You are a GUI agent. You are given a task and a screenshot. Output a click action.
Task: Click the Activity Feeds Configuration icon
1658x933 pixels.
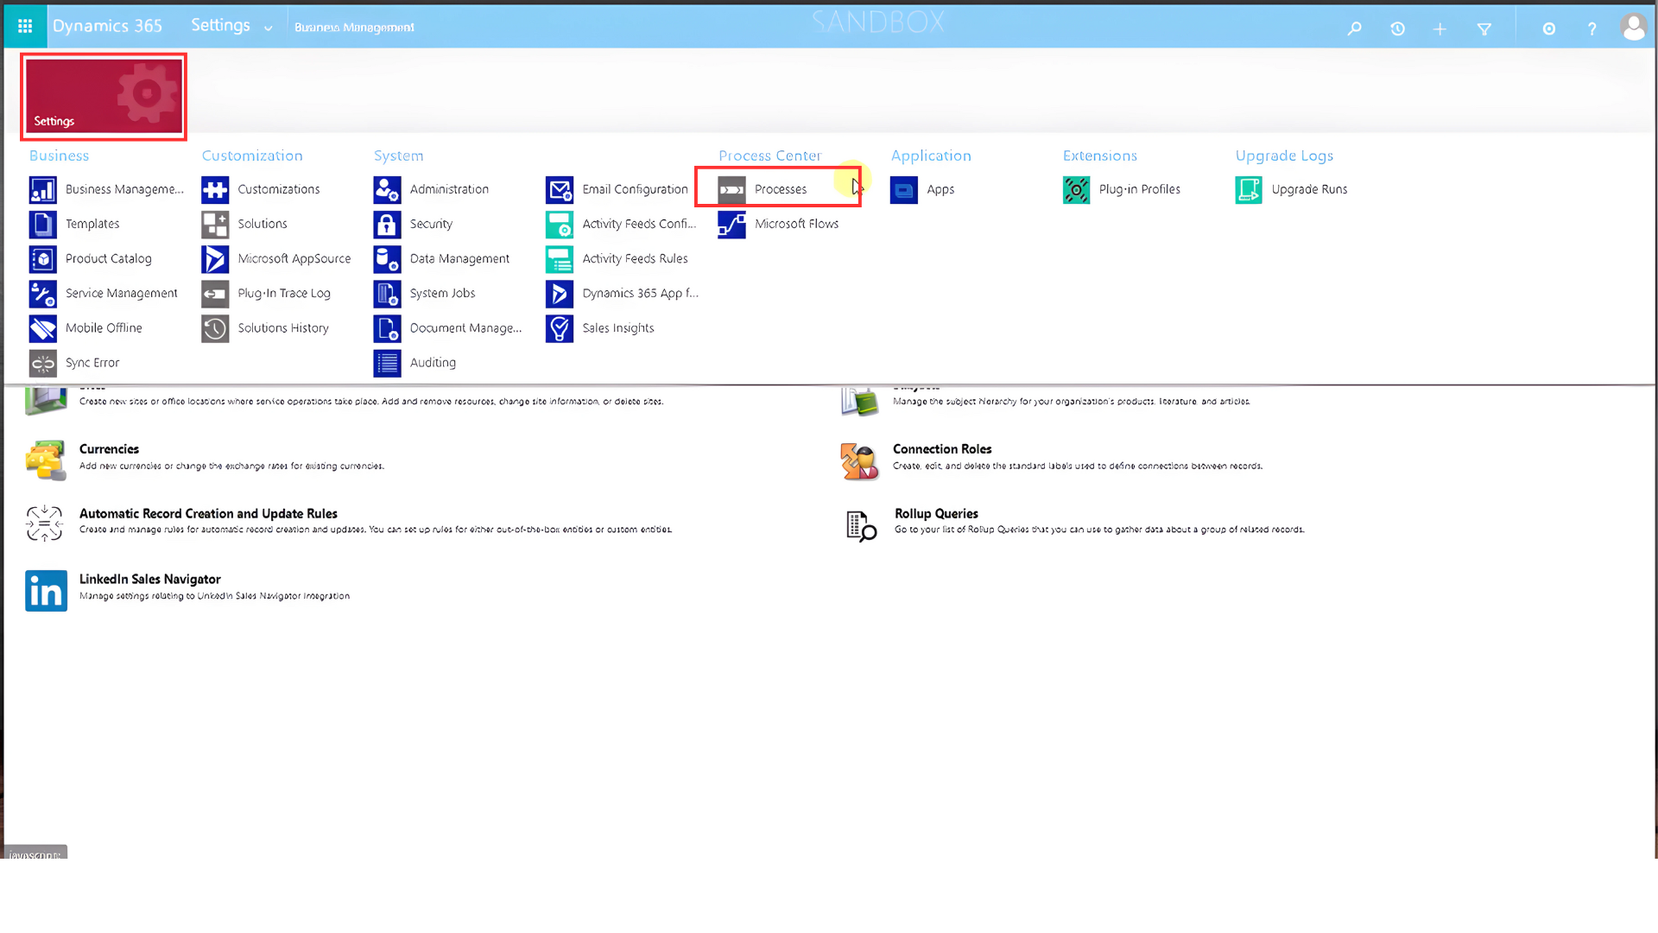[560, 224]
